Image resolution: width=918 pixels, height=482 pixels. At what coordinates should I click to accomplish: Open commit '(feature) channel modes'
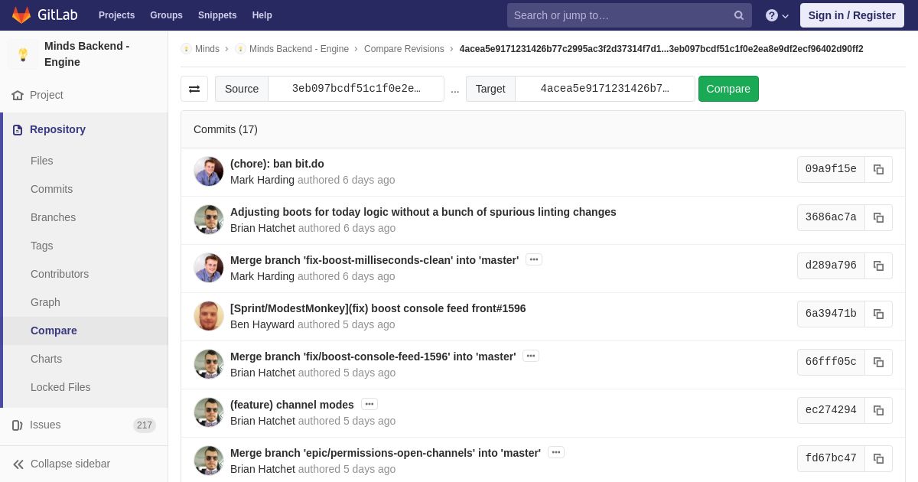tap(292, 405)
